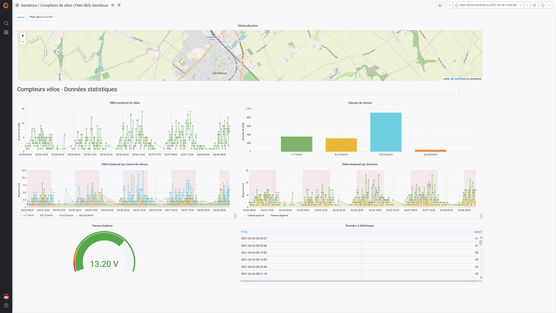556x313 pixels.
Task: Refresh the dashboard
Action: pos(543,5)
